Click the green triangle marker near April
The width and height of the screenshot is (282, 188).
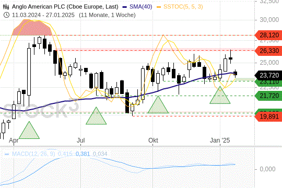coord(29,130)
